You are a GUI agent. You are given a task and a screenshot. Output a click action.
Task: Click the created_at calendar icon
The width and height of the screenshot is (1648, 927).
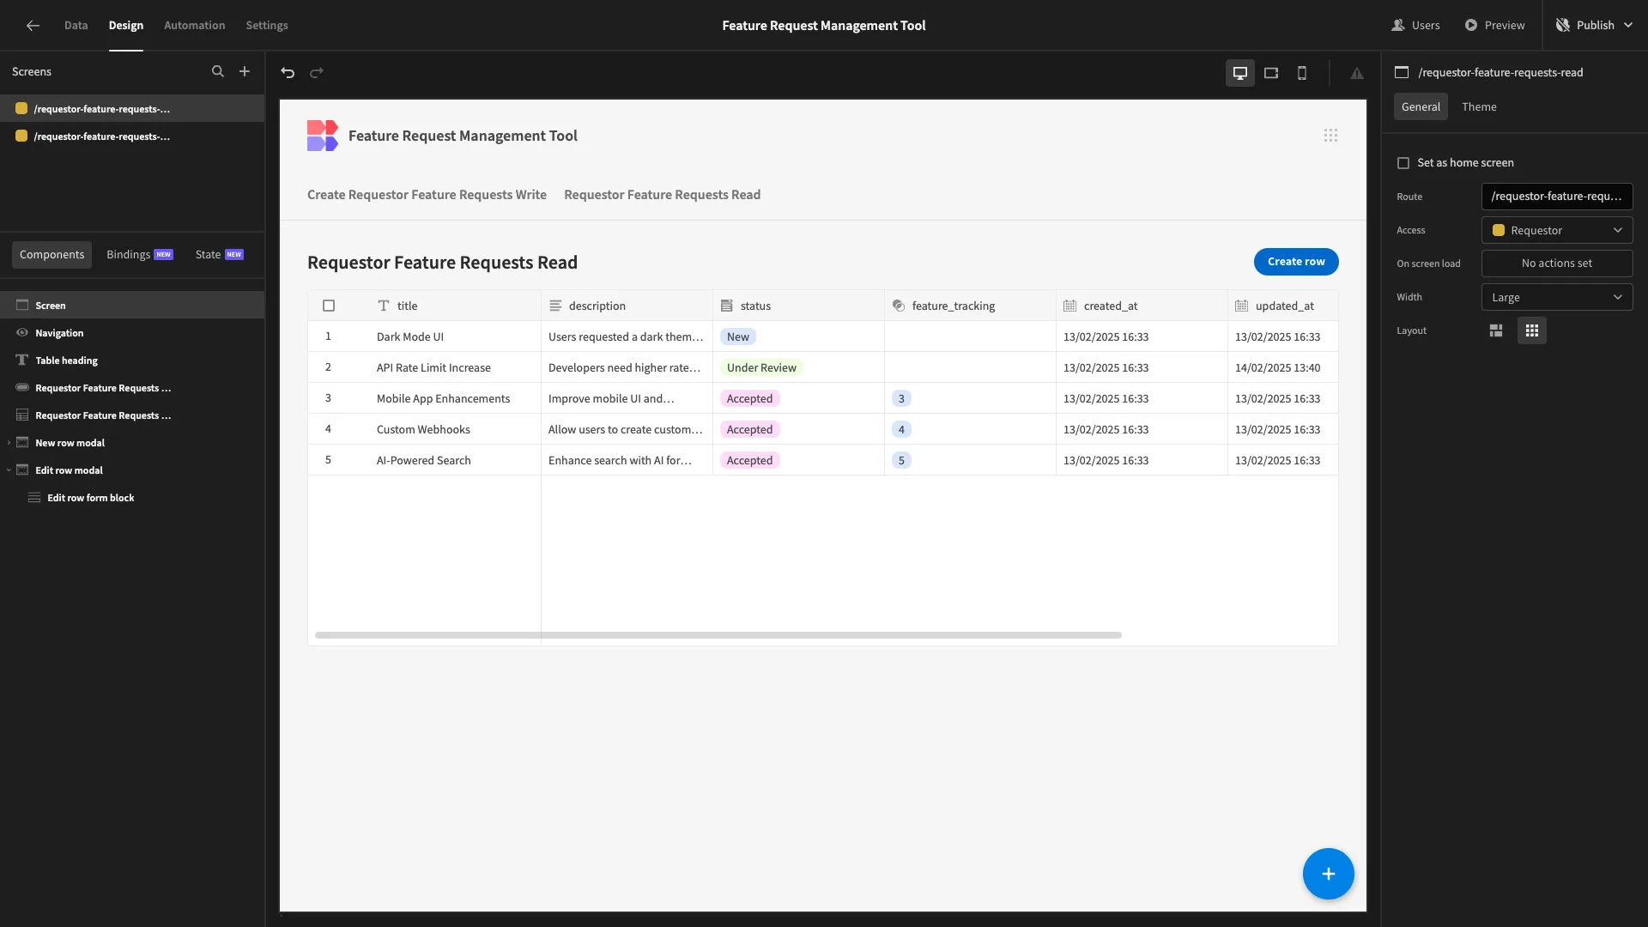tap(1070, 306)
